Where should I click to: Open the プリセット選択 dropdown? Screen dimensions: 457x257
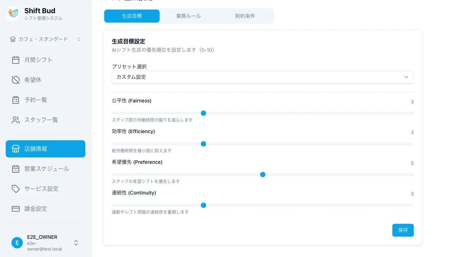[263, 77]
